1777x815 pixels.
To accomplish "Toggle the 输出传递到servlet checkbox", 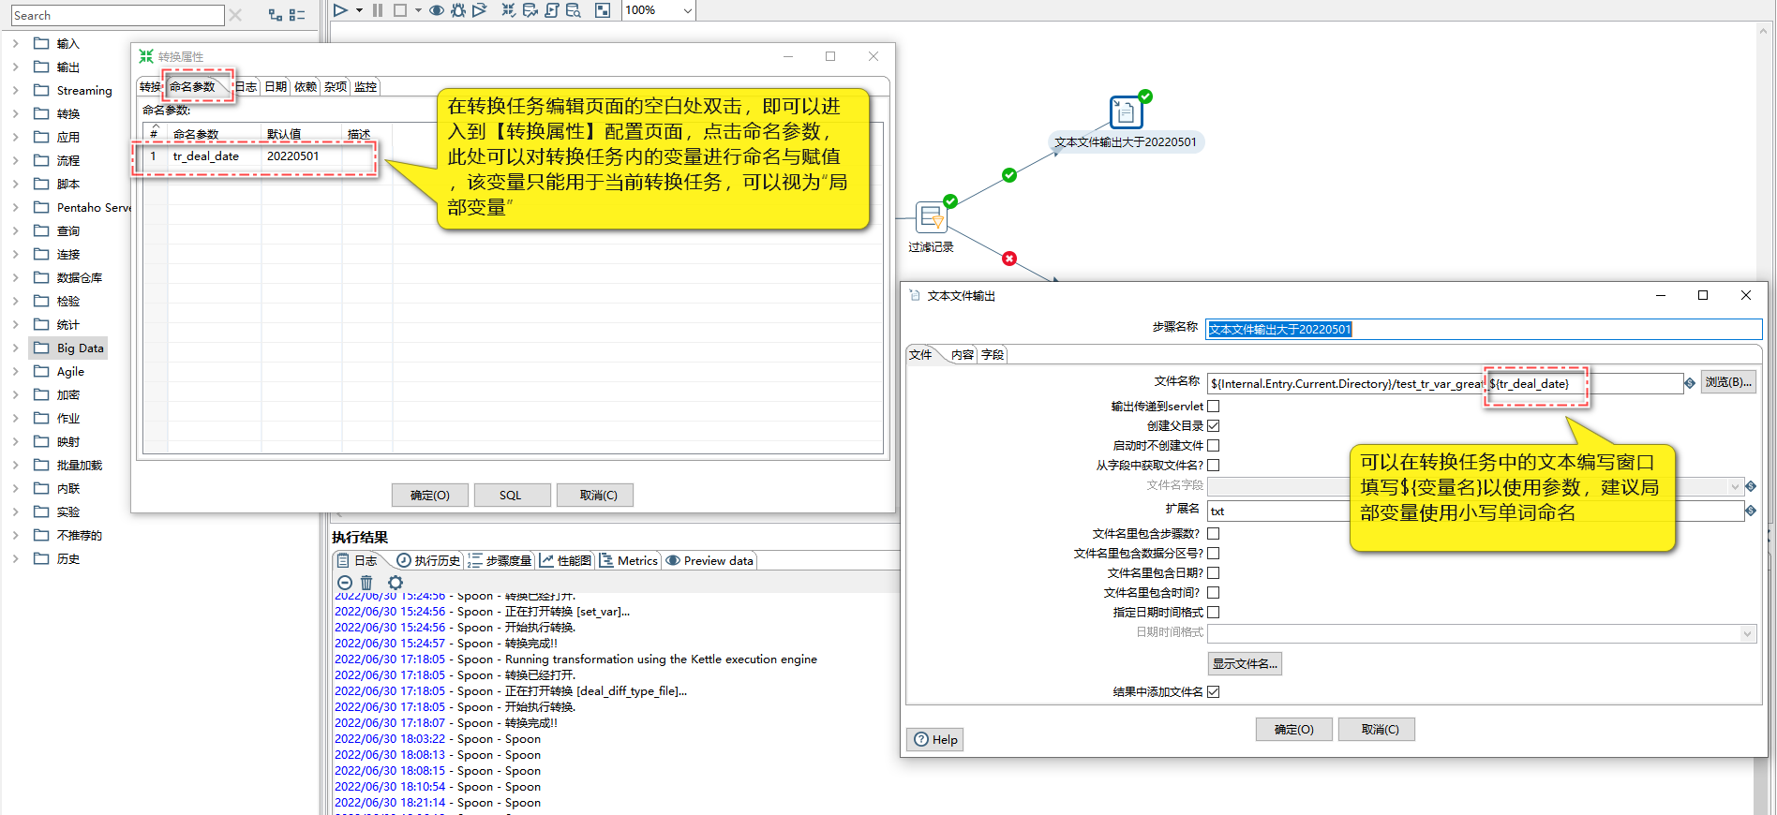I will pos(1214,407).
